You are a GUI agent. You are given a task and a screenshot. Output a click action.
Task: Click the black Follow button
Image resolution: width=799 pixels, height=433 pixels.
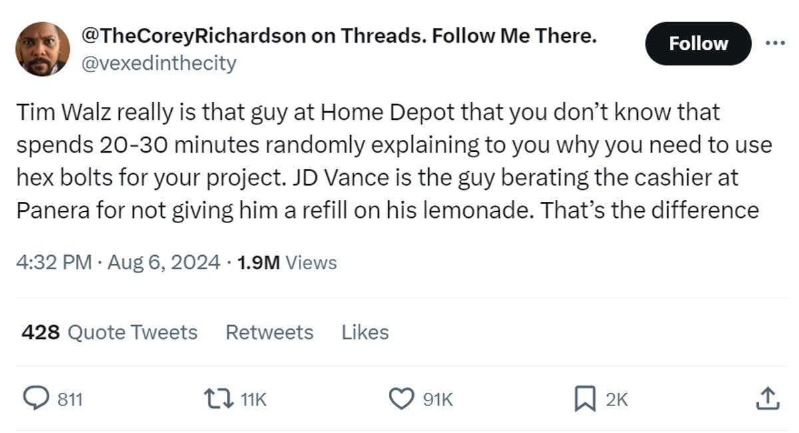[x=698, y=44]
